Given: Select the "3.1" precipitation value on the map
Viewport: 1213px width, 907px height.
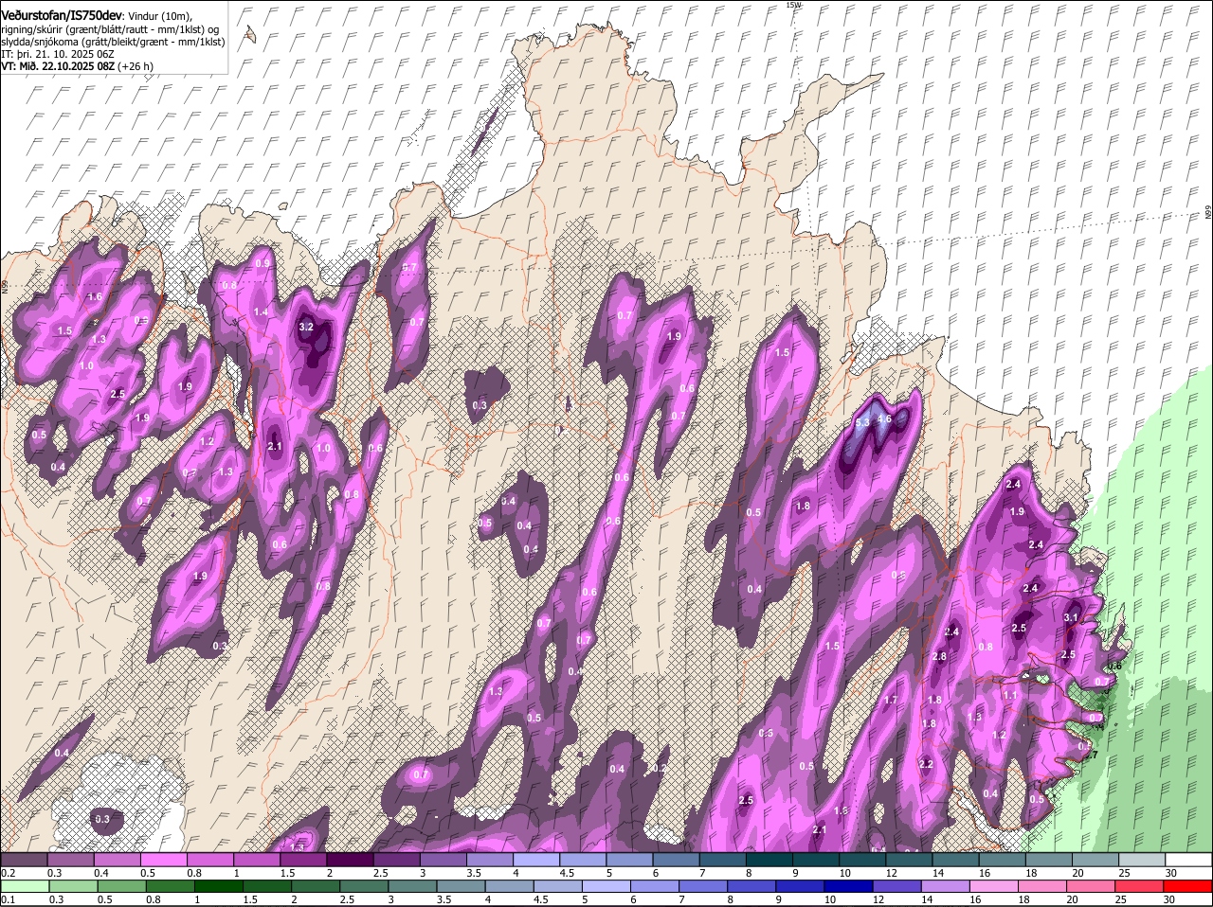Looking at the screenshot, I should 1072,617.
